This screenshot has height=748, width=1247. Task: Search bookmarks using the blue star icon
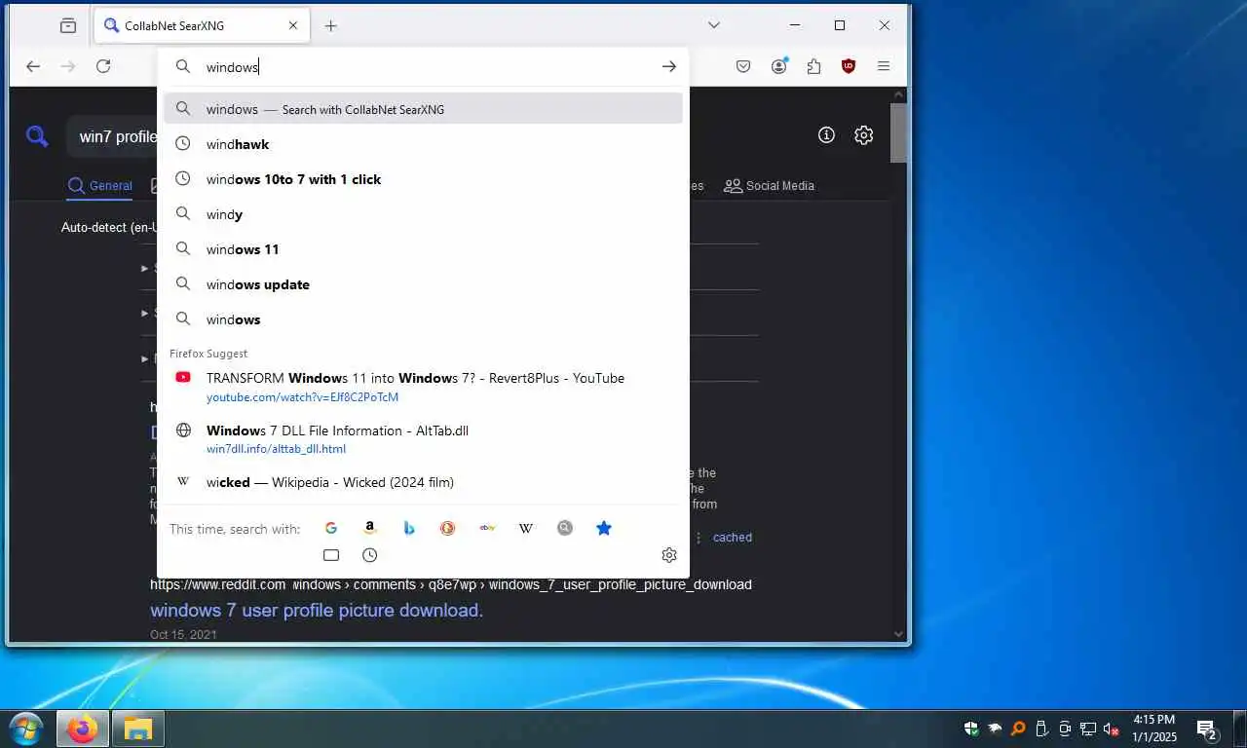click(x=604, y=528)
